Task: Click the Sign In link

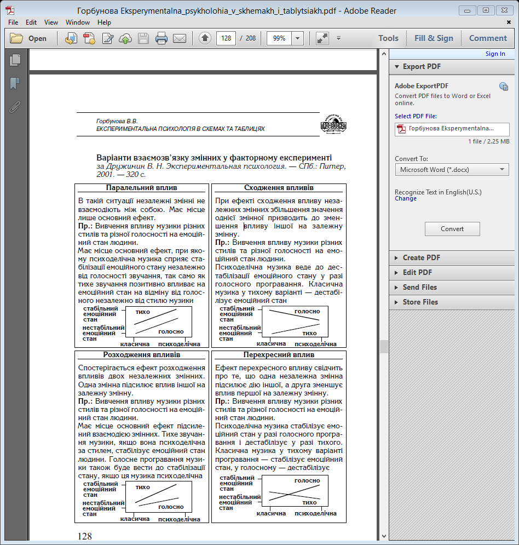Action: coord(495,54)
